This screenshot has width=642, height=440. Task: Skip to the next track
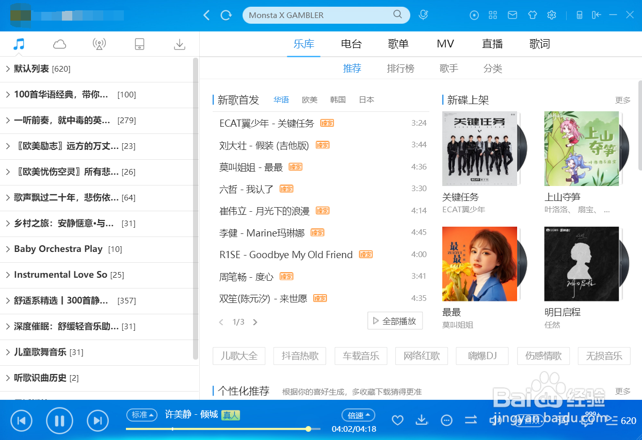pos(98,420)
